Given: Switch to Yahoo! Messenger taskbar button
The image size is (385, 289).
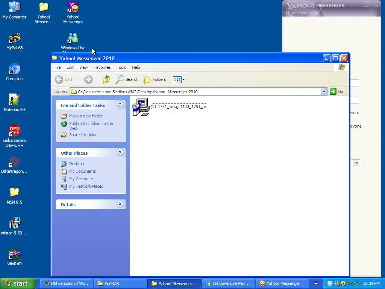Looking at the screenshot, I should [x=282, y=283].
